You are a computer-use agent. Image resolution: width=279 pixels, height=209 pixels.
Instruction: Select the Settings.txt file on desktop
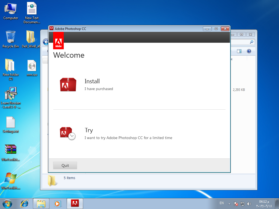pos(11,125)
